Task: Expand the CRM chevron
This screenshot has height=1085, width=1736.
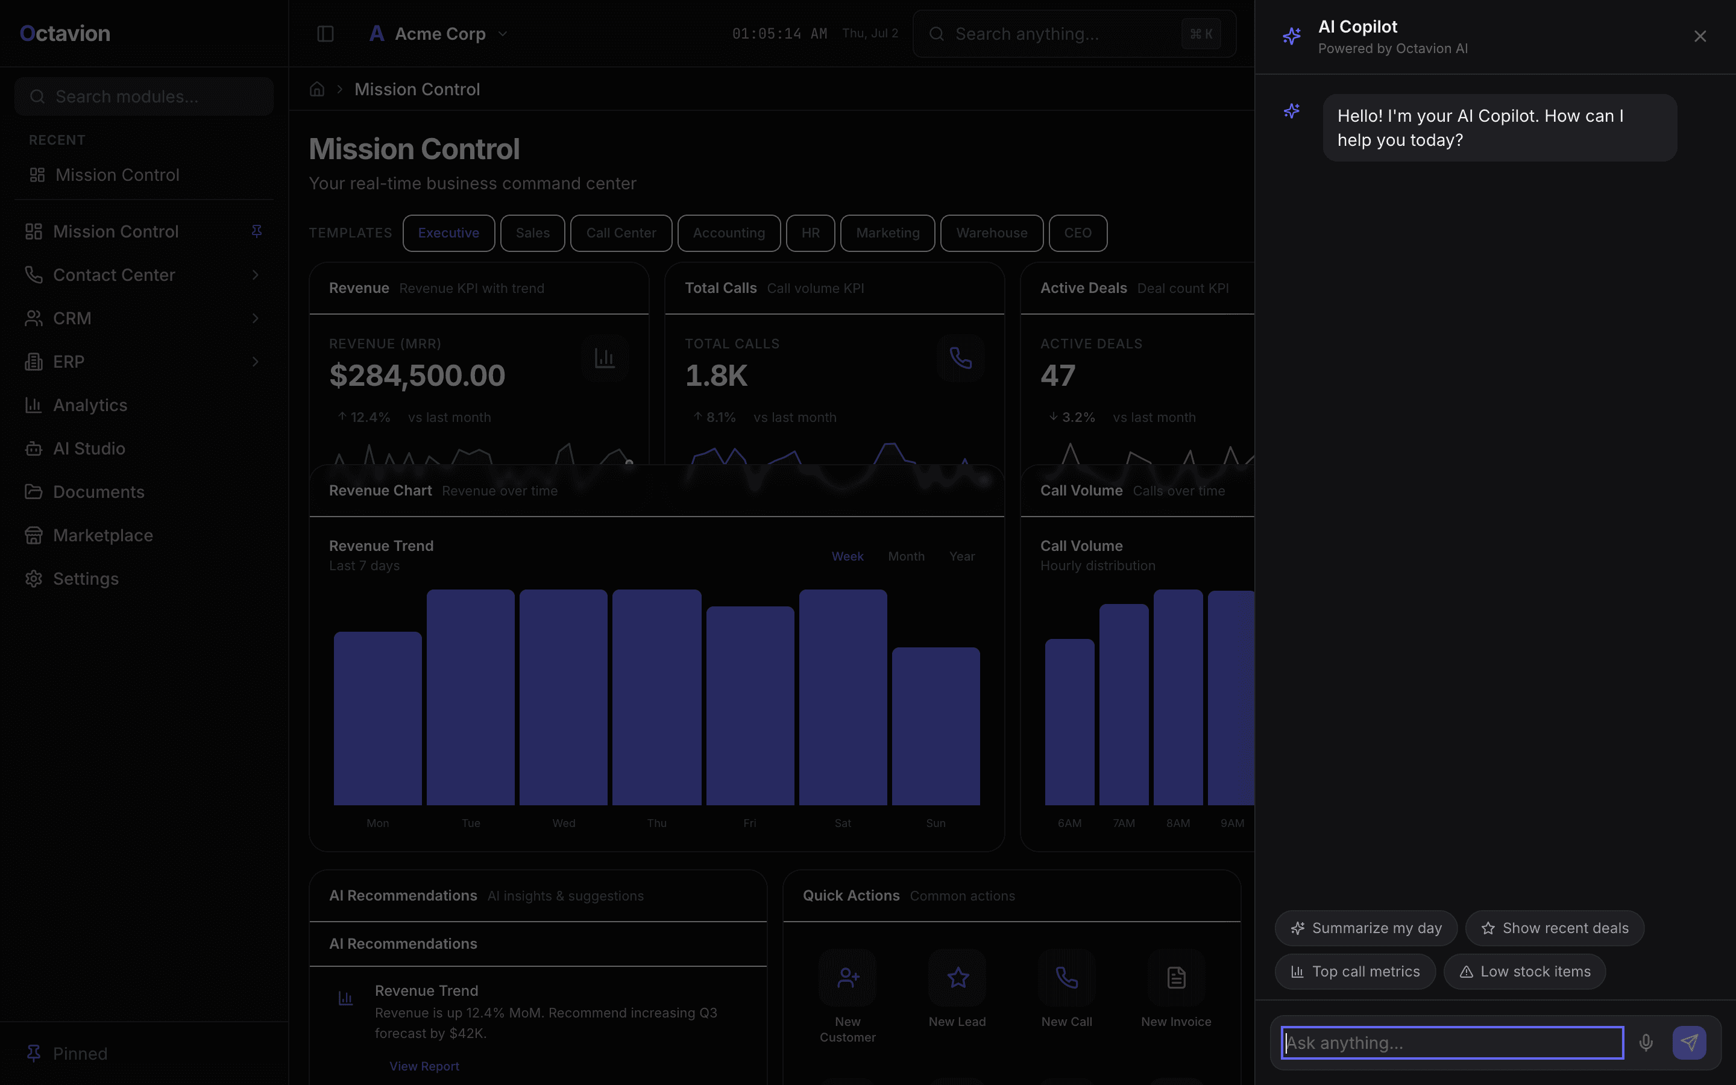Action: pos(256,318)
